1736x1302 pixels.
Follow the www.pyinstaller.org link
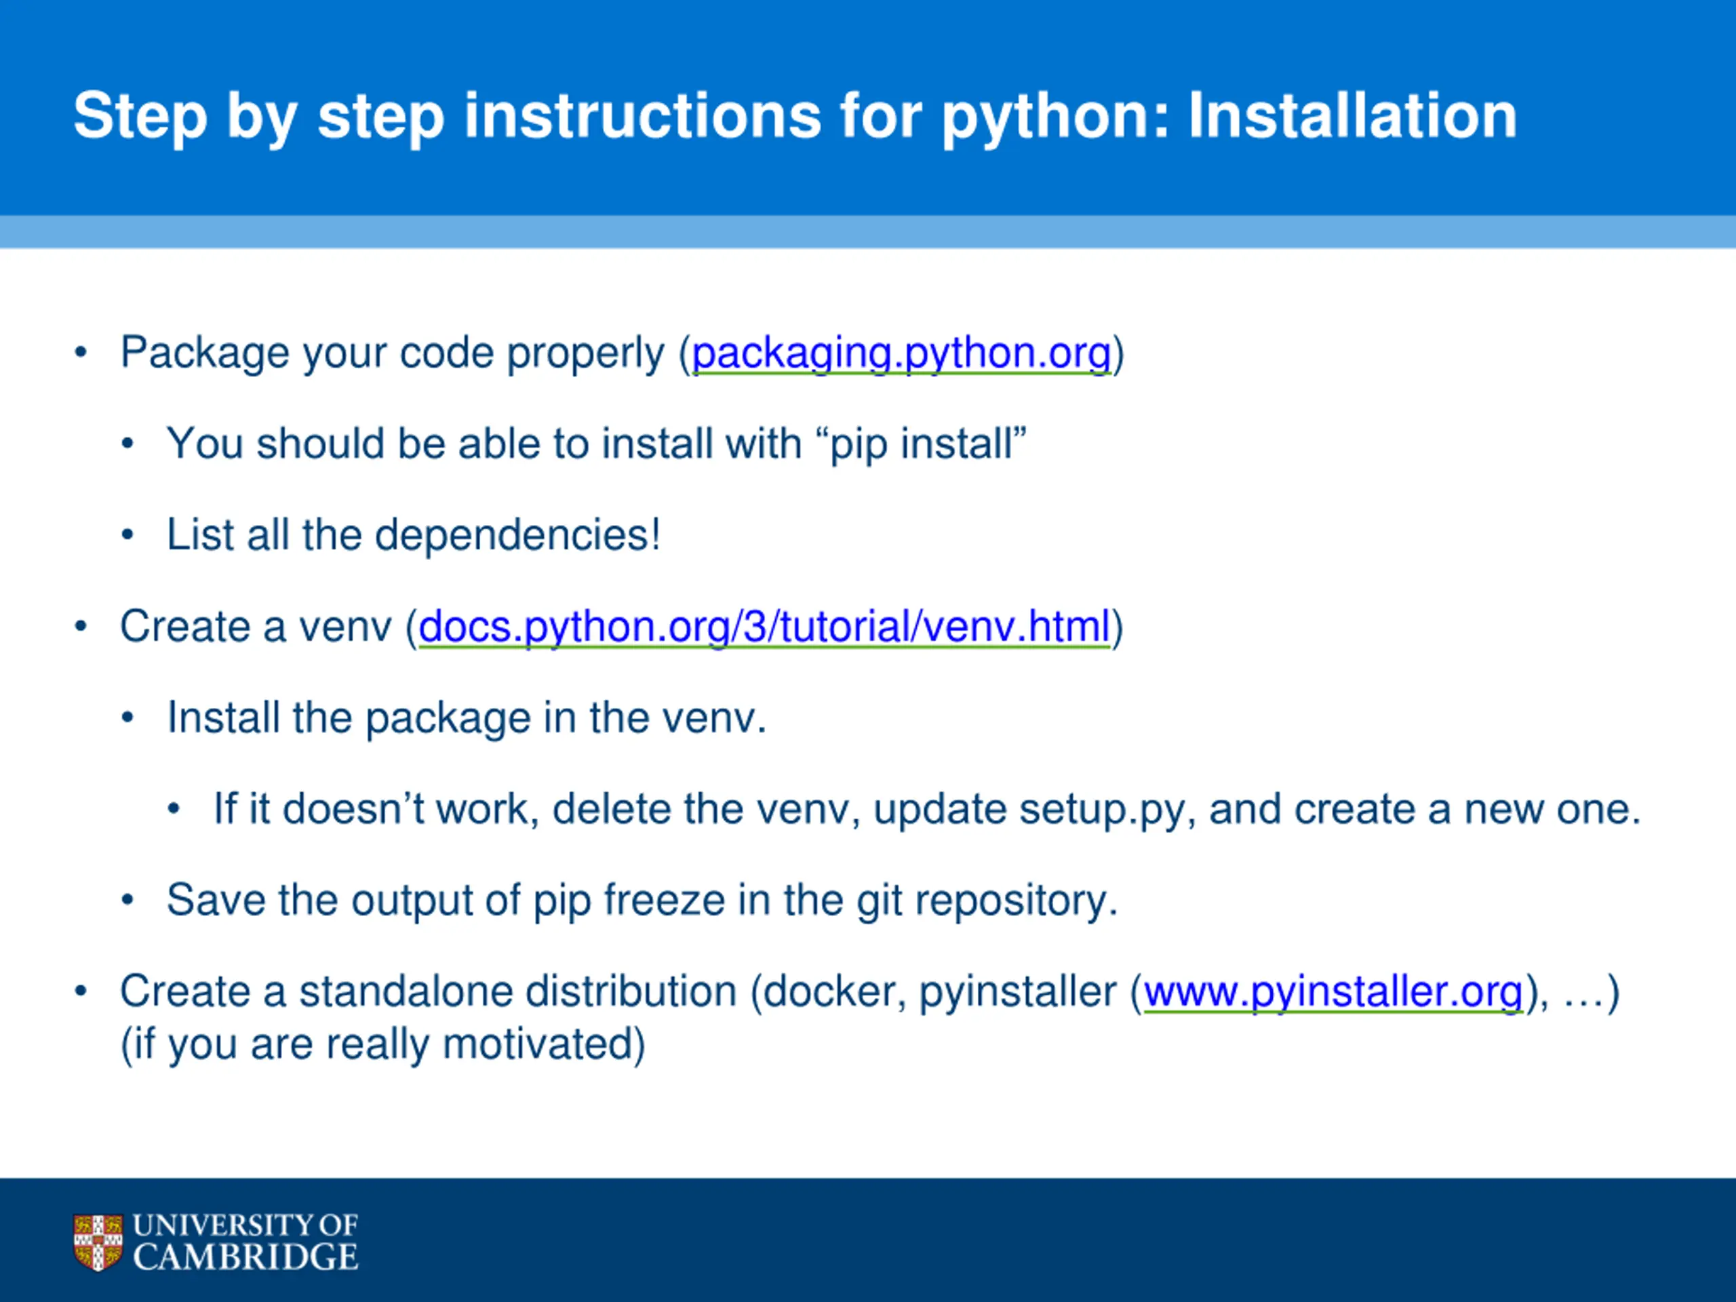coord(1333,992)
